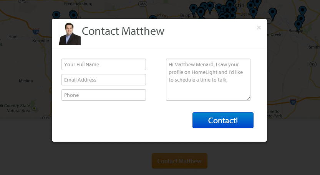Screen dimensions: 320x175
Task: Click Matthew's profile photo
Action: tap(70, 34)
